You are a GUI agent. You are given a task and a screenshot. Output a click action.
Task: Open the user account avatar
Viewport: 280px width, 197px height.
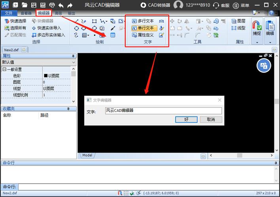click(x=178, y=5)
